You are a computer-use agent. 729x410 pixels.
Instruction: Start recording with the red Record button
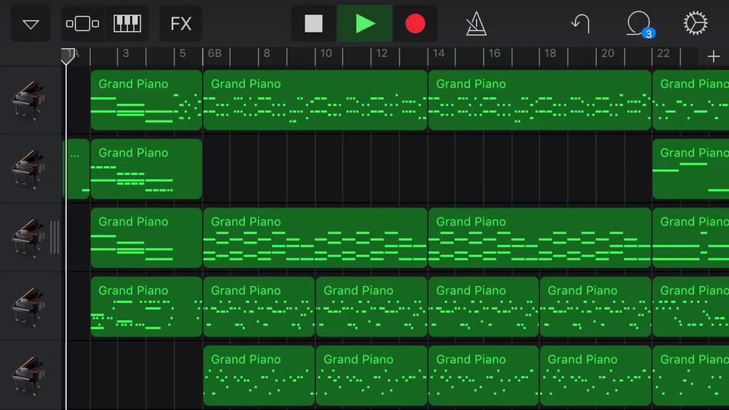pos(415,24)
